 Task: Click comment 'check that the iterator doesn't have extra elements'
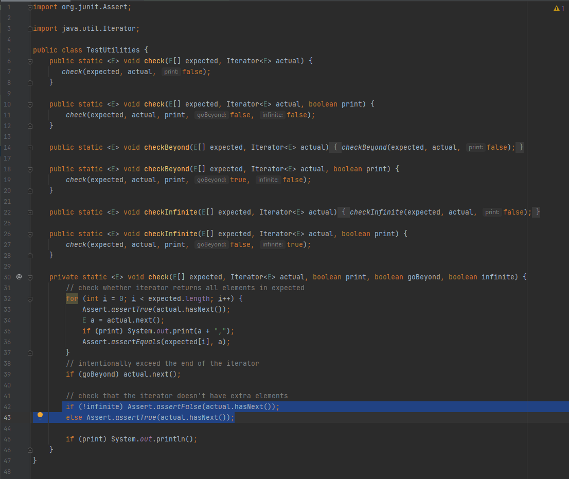(177, 396)
